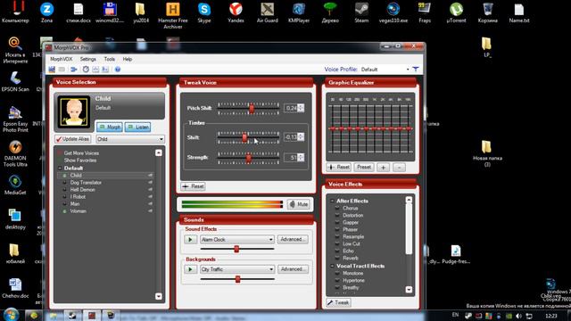Click the Update Alias button
Viewport: 571px width, 321px height.
point(72,139)
